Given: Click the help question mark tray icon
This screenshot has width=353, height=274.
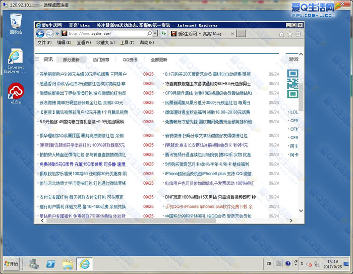Looking at the screenshot, I should (288, 263).
